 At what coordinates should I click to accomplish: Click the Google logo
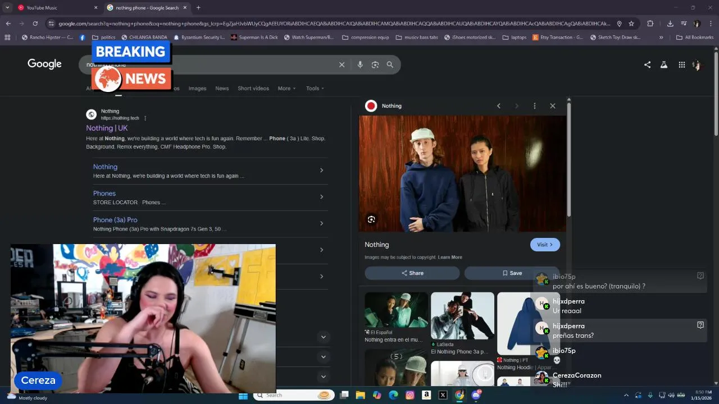pos(44,64)
